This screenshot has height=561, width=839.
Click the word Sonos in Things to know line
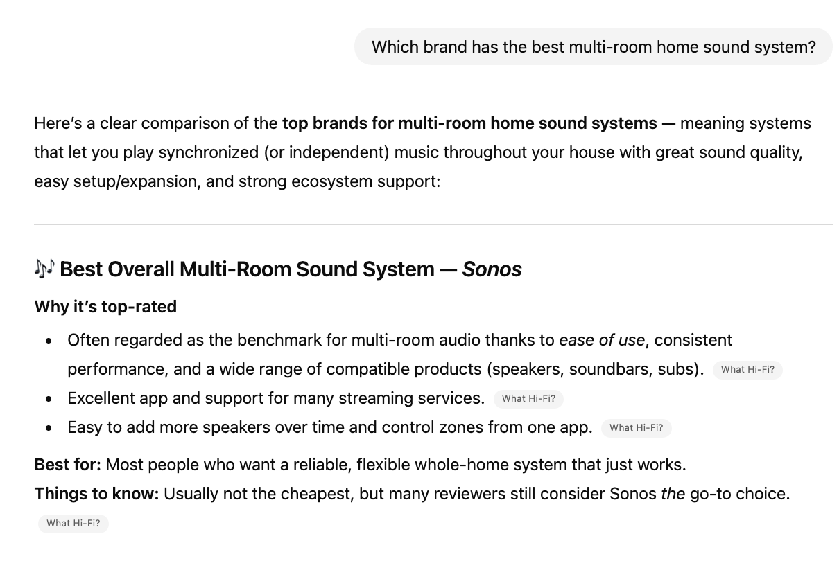coord(632,493)
